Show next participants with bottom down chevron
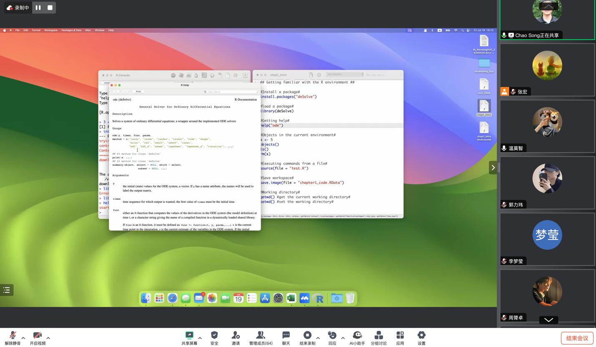Viewport: 596px width, 347px height. click(x=548, y=320)
